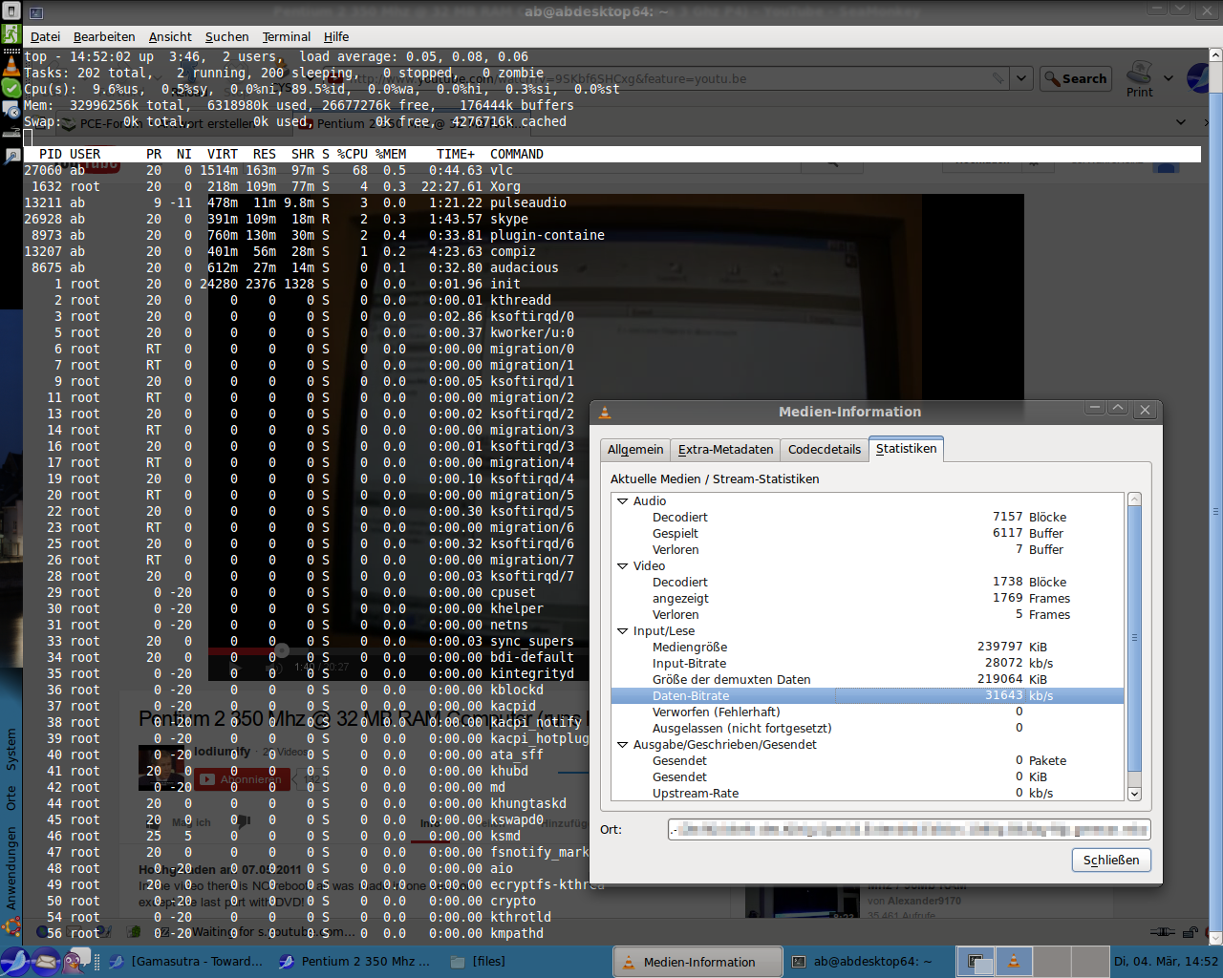Viewport: 1223px width, 978px height.
Task: Switch to the Codecdetails tab
Action: (824, 450)
